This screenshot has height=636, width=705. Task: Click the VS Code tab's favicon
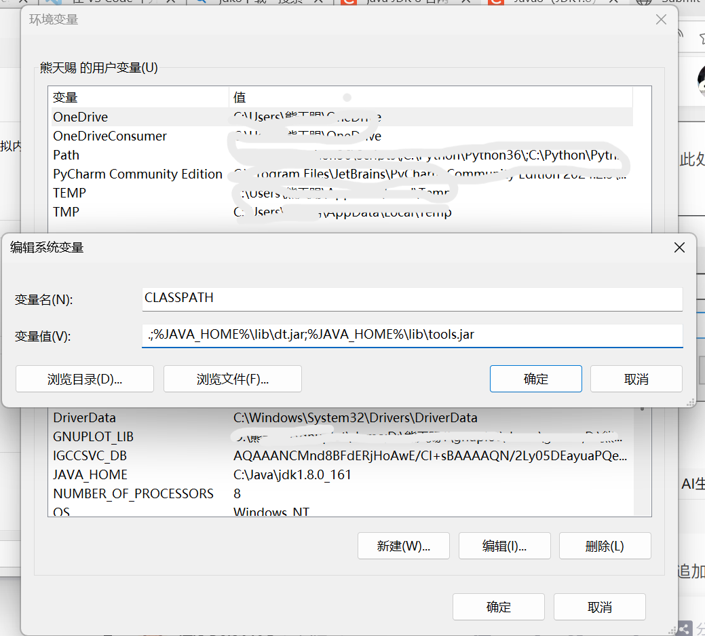tap(52, 3)
